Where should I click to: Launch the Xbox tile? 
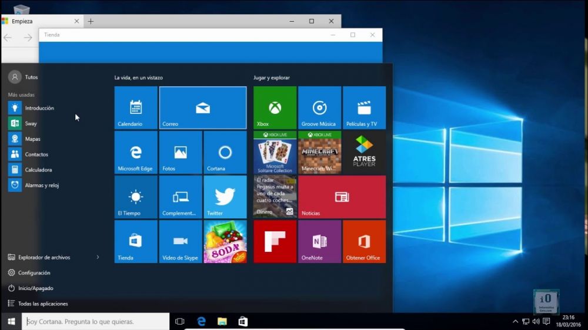(x=275, y=108)
